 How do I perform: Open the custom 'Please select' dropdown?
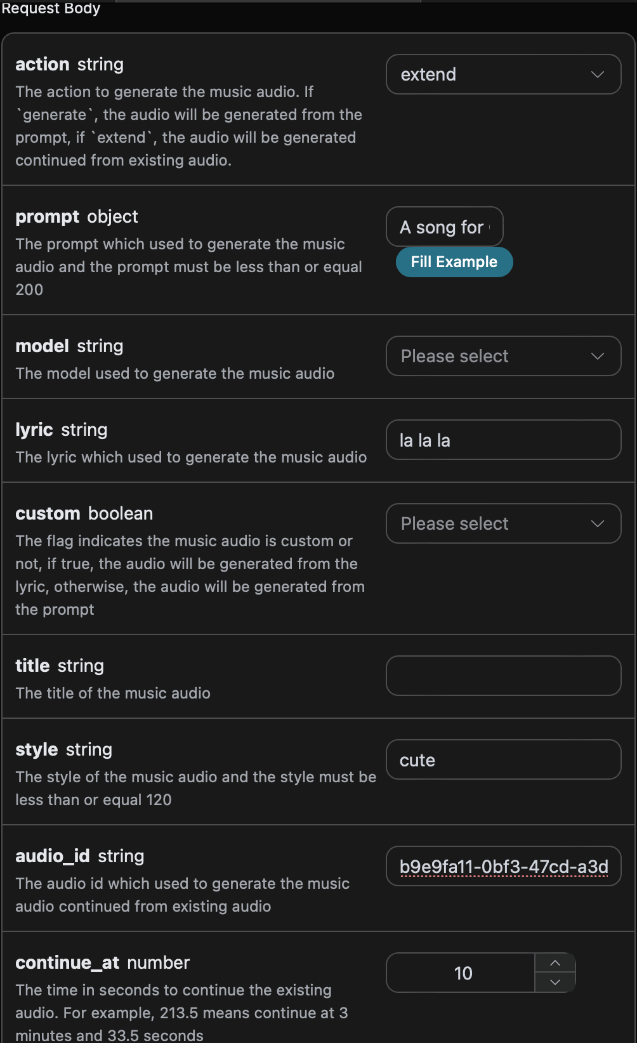(503, 523)
